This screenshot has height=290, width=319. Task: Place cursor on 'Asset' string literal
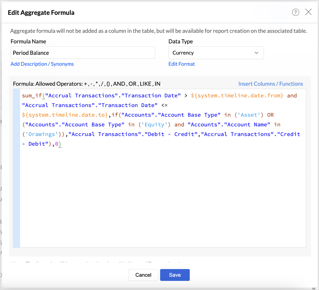249,115
